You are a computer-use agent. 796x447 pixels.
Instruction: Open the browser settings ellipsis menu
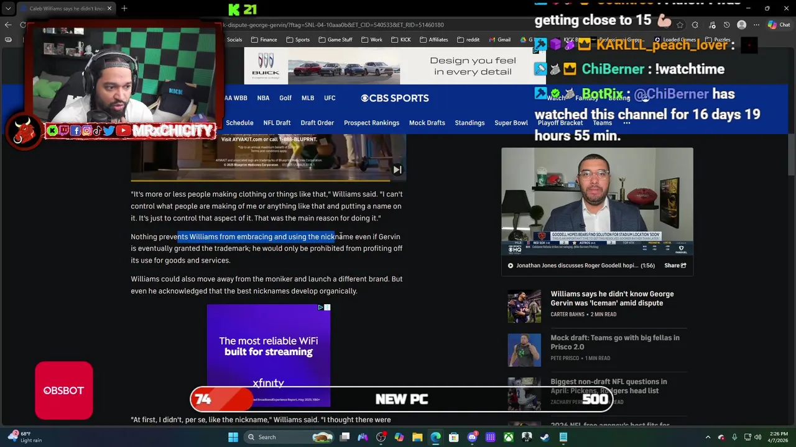(x=756, y=25)
